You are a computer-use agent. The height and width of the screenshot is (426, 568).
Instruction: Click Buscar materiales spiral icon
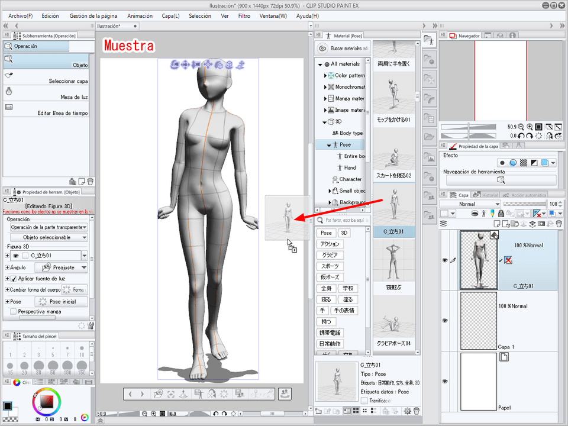[x=322, y=49]
